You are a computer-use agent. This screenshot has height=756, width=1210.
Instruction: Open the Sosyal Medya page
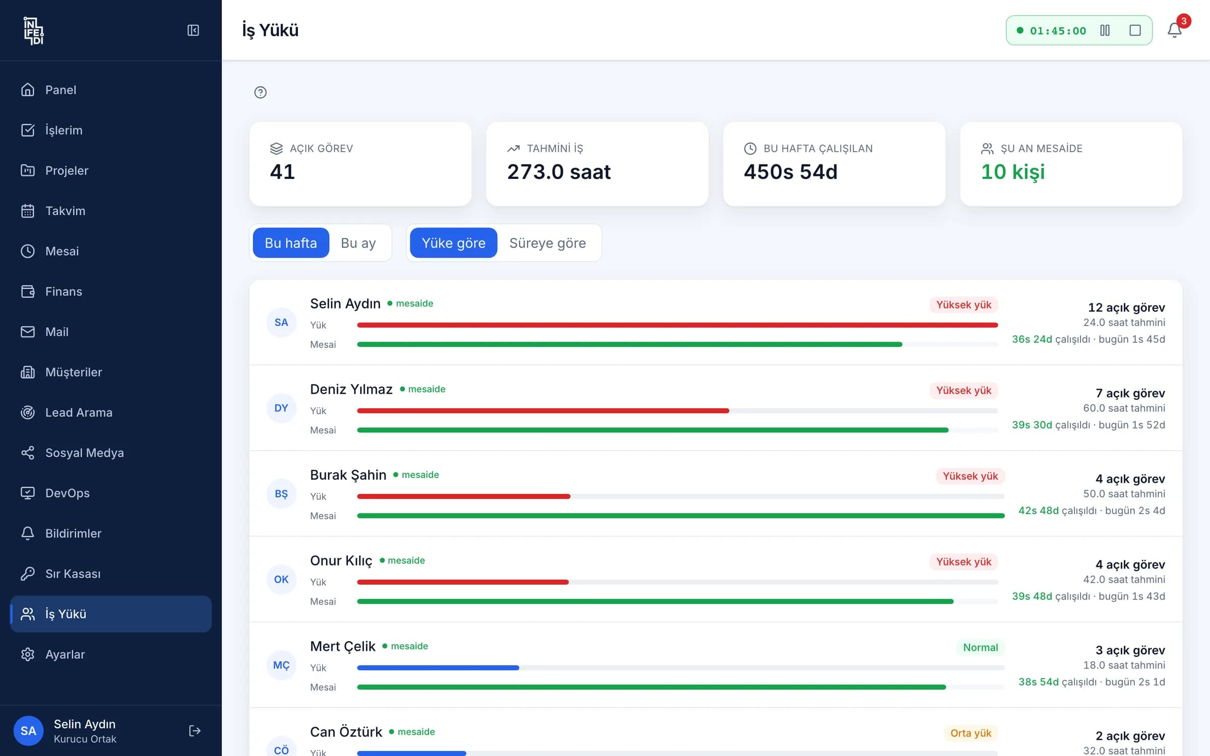pos(111,453)
